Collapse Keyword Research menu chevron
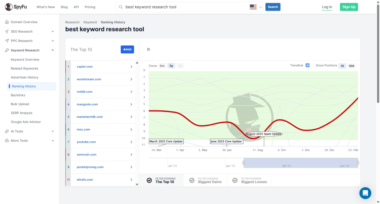Viewport: 380px width, 204px height. pos(53,50)
